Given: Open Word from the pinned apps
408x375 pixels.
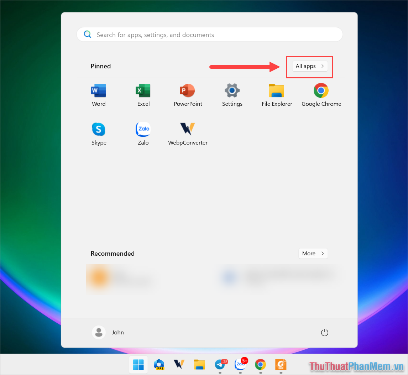Looking at the screenshot, I should coord(99,94).
